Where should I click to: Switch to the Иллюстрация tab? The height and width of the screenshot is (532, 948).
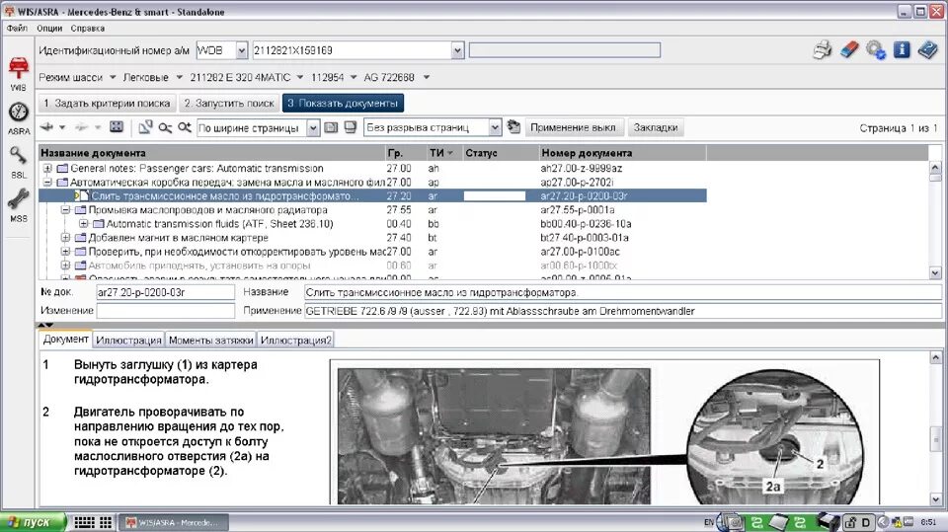[128, 341]
